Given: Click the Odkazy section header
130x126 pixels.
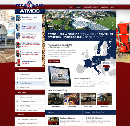Looking at the screenshot, I should pos(30,115).
